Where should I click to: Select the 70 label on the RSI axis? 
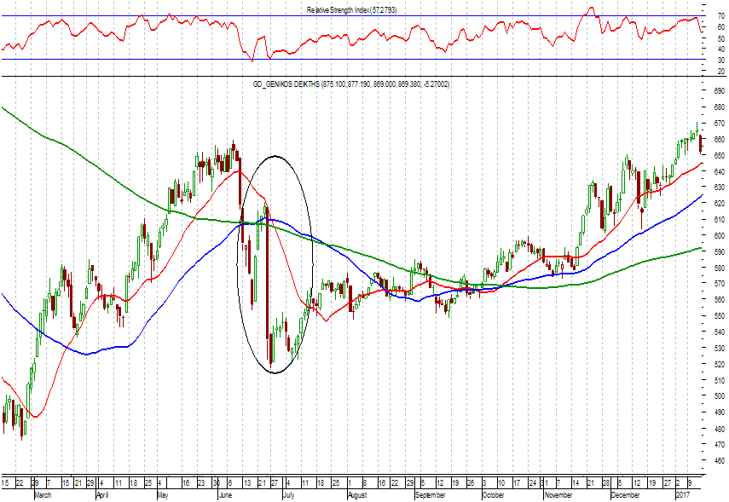point(721,16)
